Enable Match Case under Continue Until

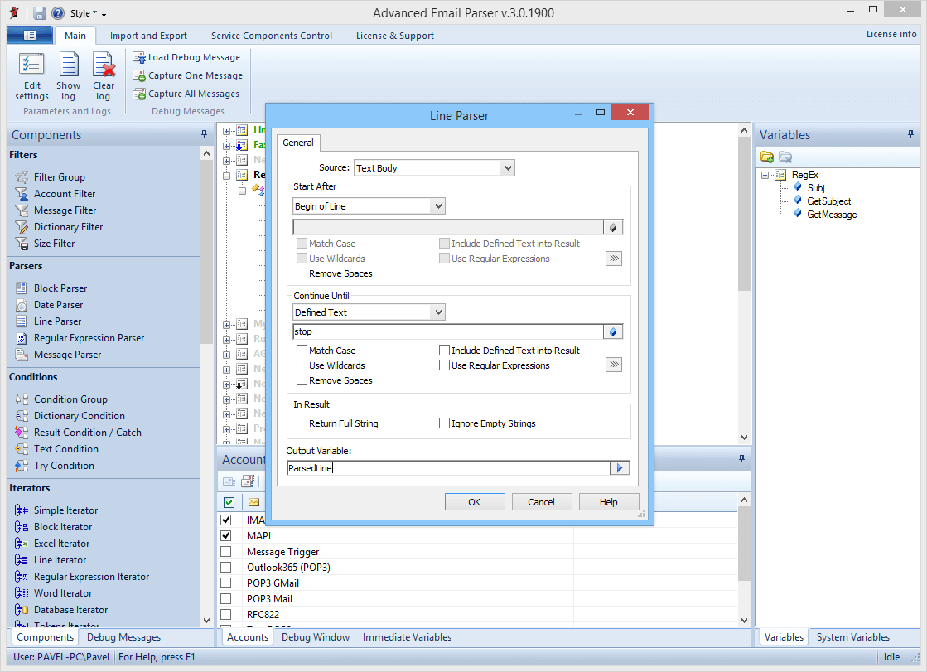[x=302, y=351]
